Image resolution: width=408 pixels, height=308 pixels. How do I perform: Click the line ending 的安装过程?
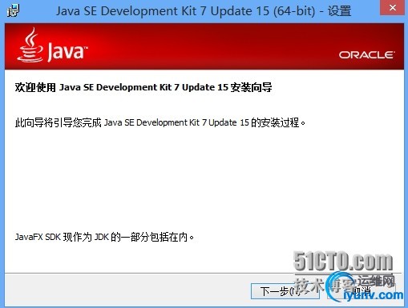point(160,122)
